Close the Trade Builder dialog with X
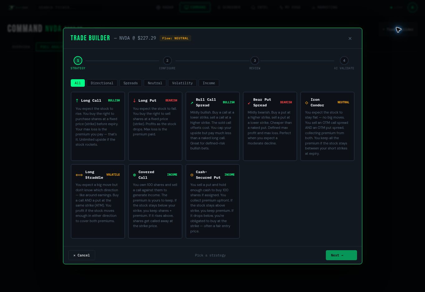This screenshot has width=425, height=292. point(350,38)
